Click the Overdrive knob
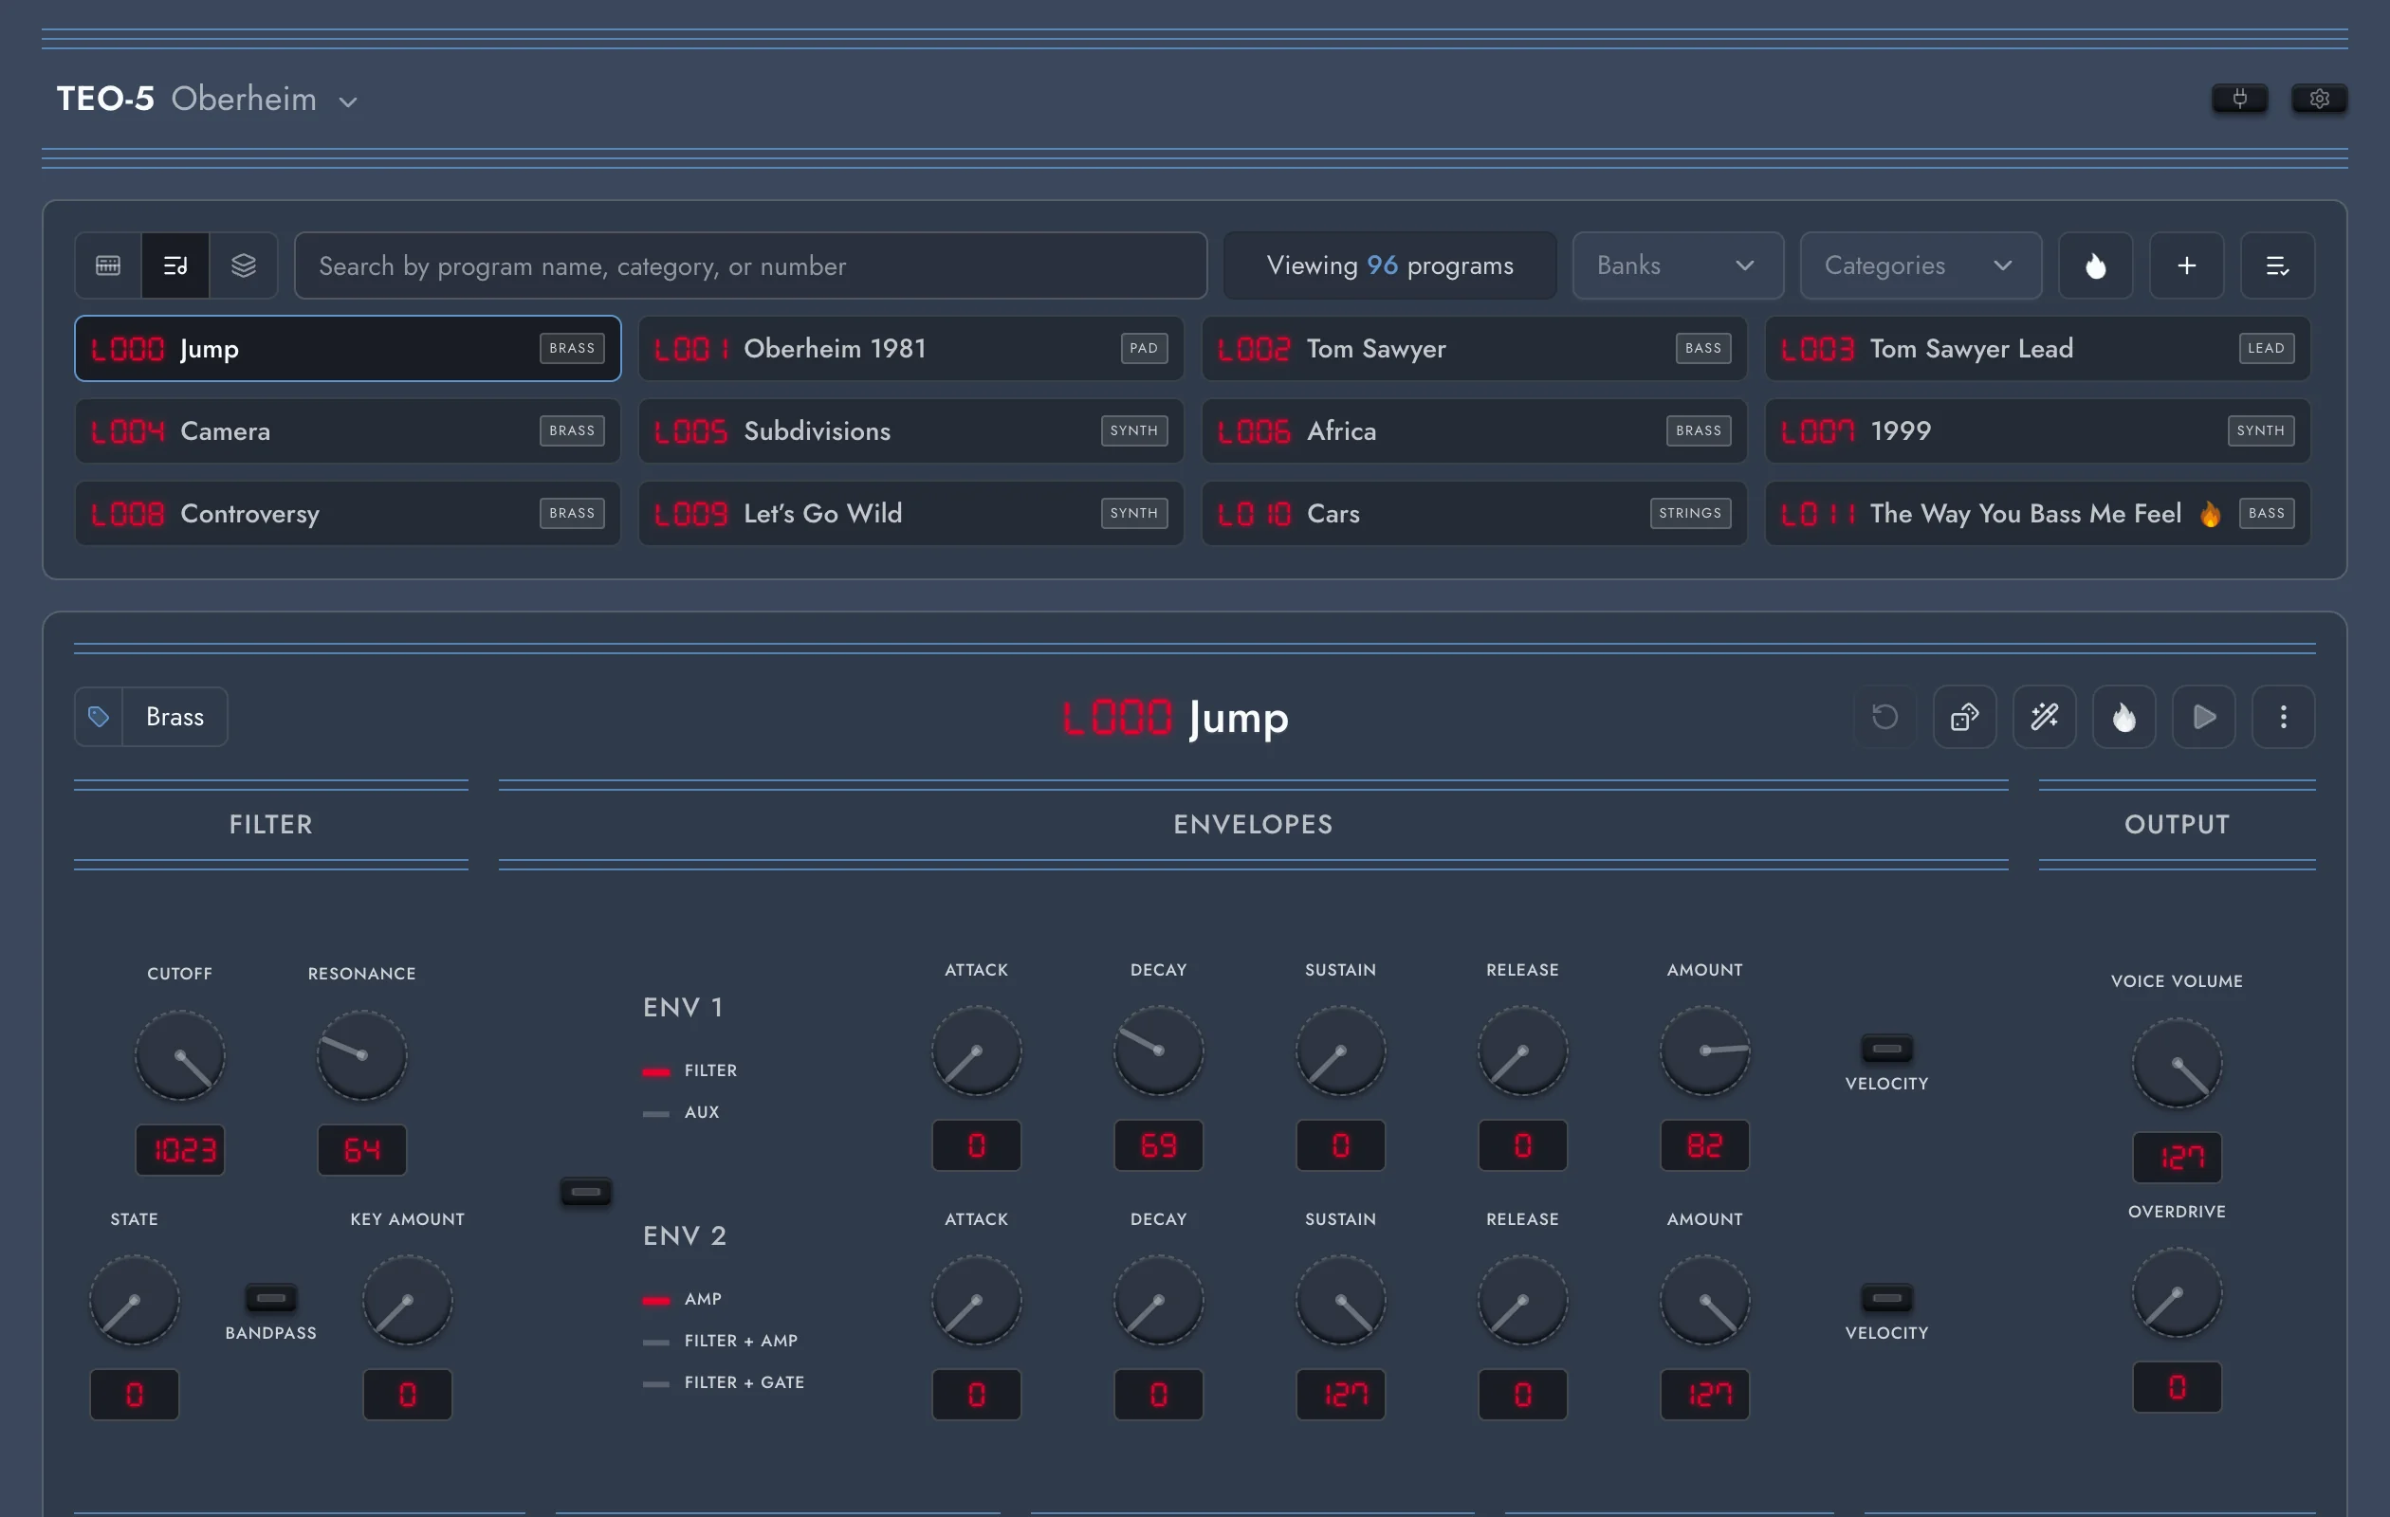Viewport: 2390px width, 1517px height. [2176, 1293]
